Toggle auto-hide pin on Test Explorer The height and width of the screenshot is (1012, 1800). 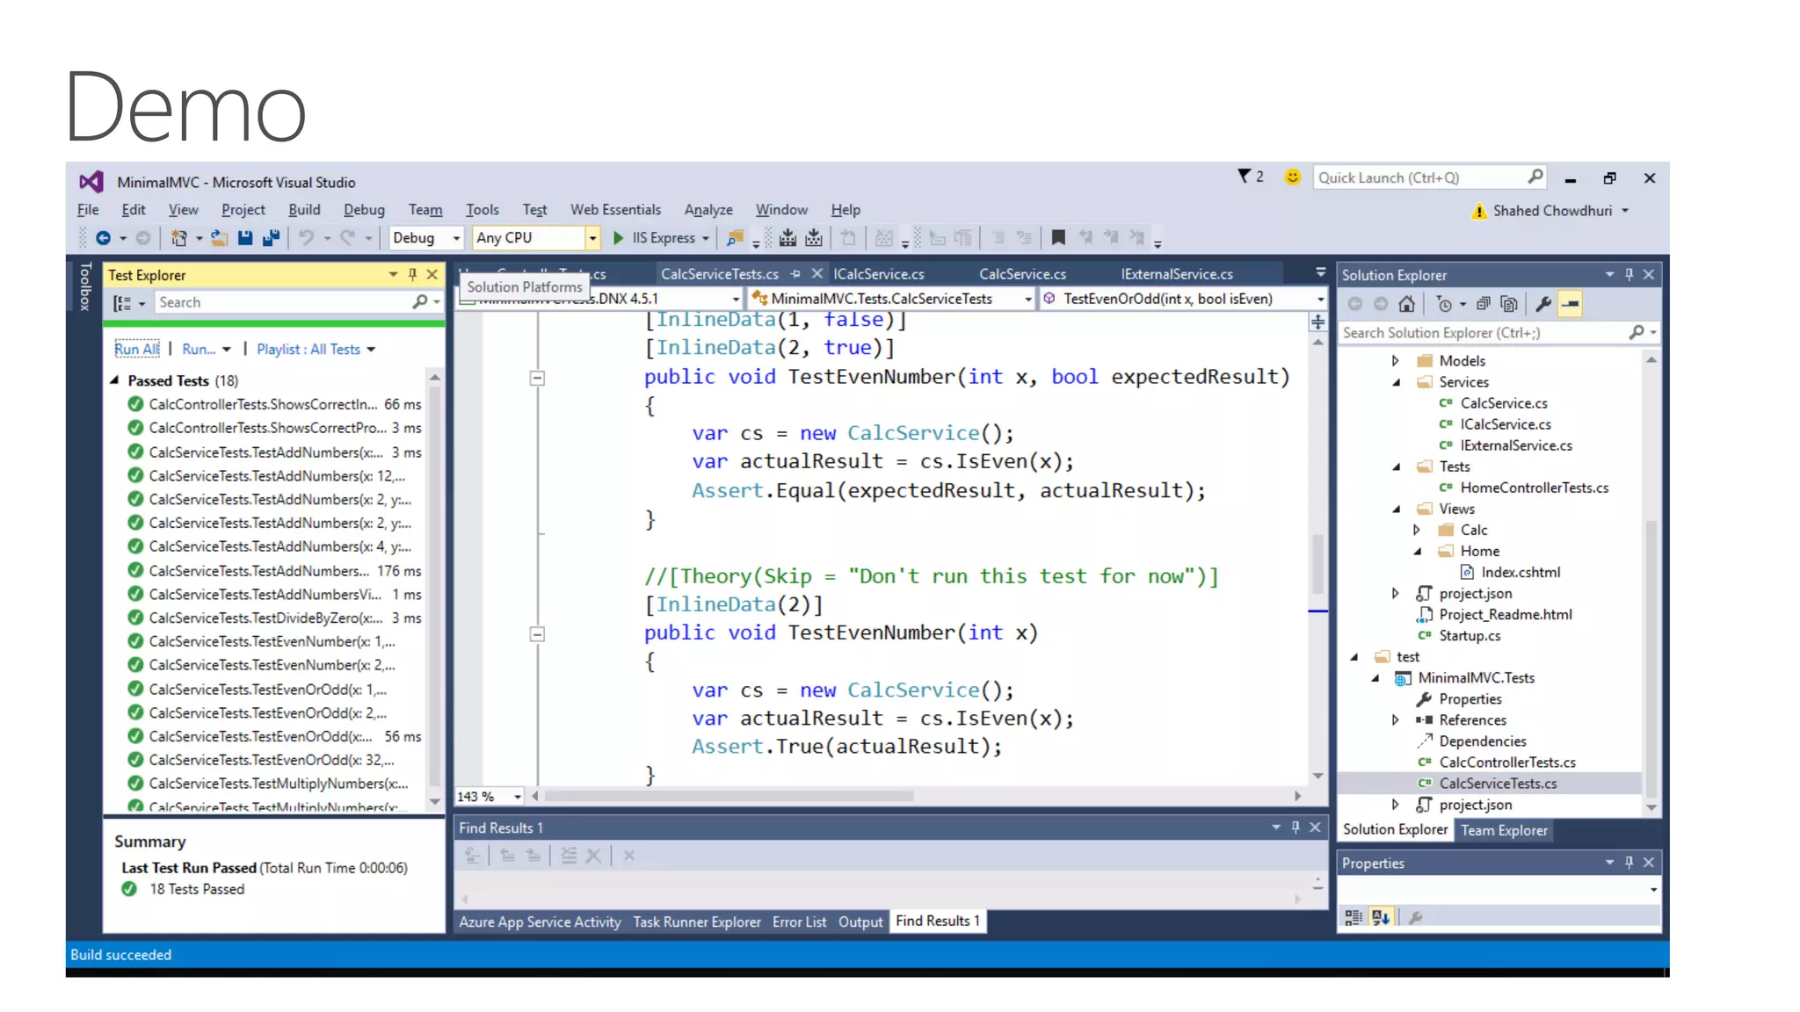(x=412, y=274)
